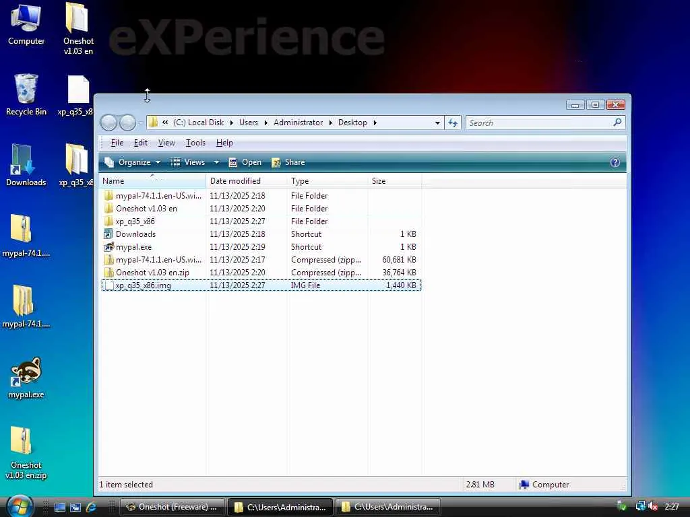Go to Administrator in breadcrumb path

coord(299,123)
